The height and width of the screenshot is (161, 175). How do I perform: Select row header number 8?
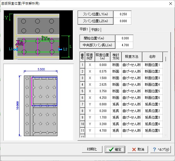pyautogui.click(x=82, y=111)
